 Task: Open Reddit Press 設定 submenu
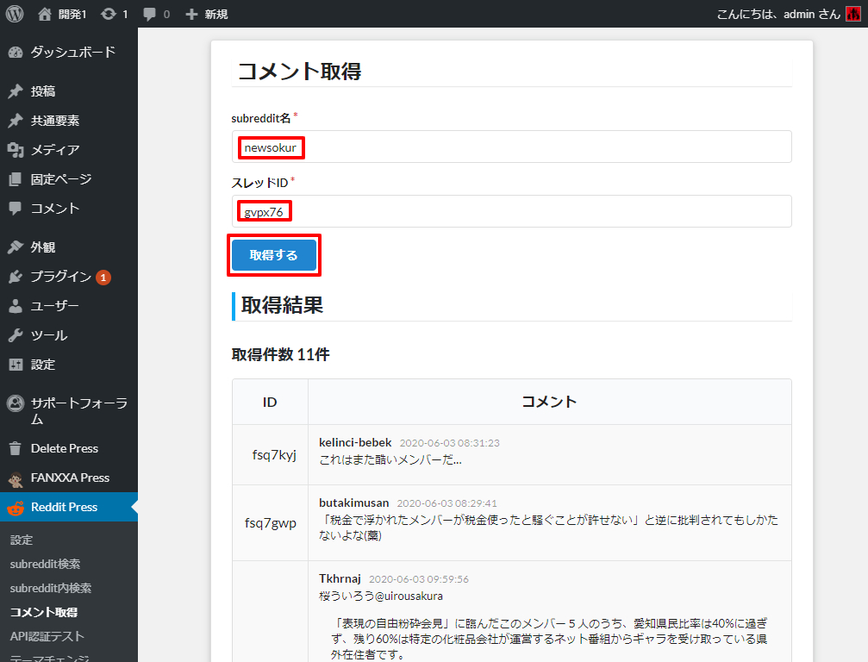[x=21, y=540]
